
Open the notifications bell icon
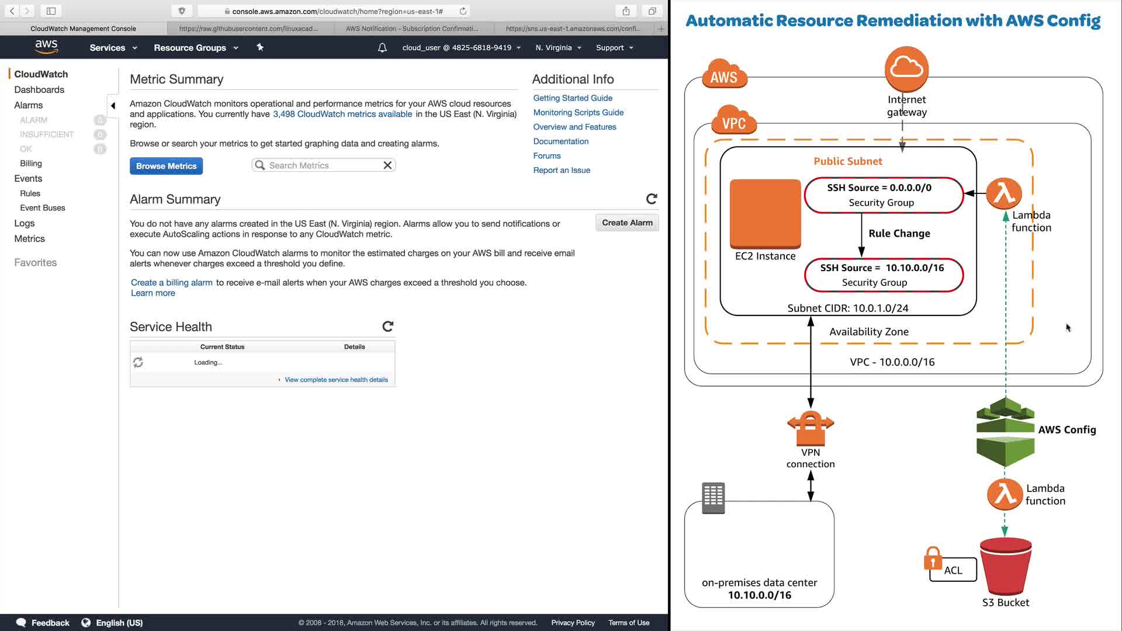pos(382,47)
